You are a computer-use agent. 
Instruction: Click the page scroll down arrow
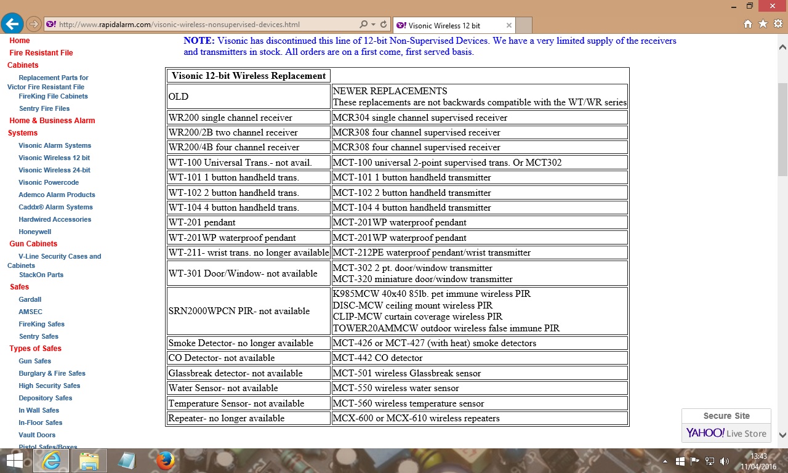coord(782,435)
